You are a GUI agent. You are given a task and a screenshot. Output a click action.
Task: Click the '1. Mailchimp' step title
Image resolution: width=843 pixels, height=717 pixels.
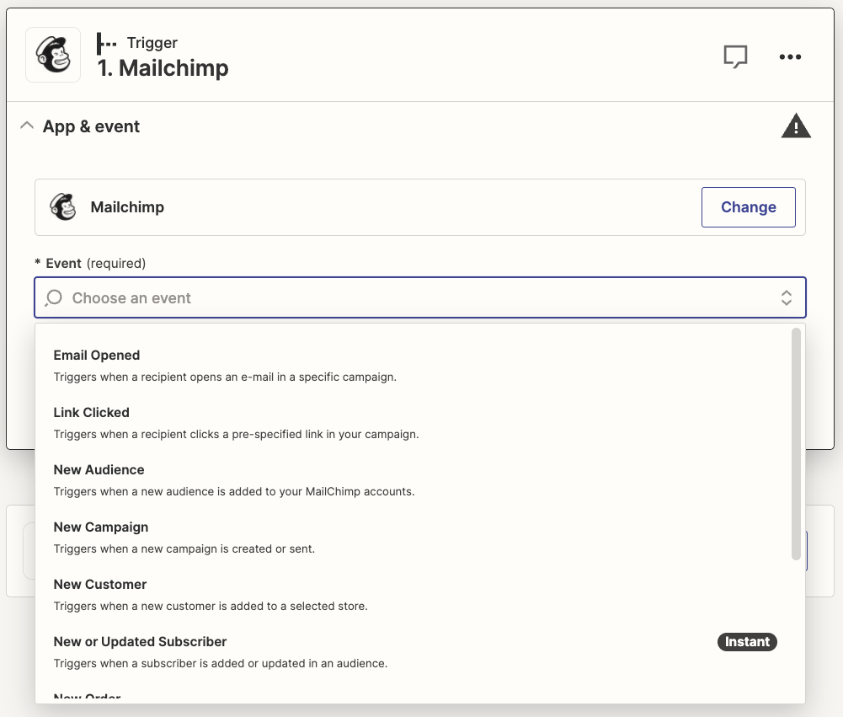(x=163, y=68)
